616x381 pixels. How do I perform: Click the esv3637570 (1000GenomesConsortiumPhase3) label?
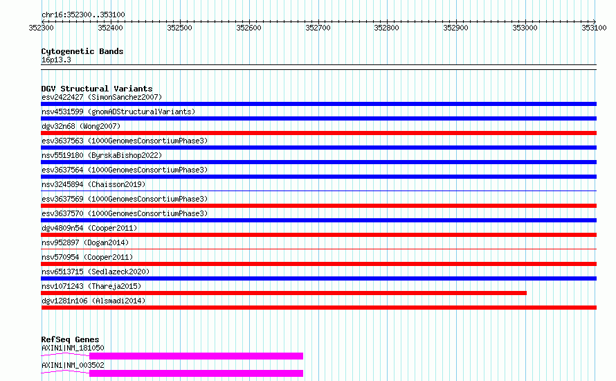[125, 213]
